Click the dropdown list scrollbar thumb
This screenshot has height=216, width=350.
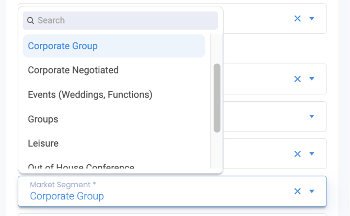click(217, 98)
